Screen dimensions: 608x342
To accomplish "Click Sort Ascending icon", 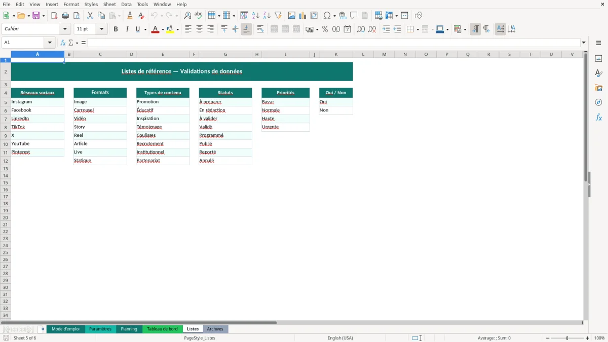I will [x=256, y=16].
